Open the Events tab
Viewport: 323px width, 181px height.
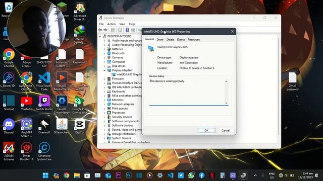pos(181,40)
